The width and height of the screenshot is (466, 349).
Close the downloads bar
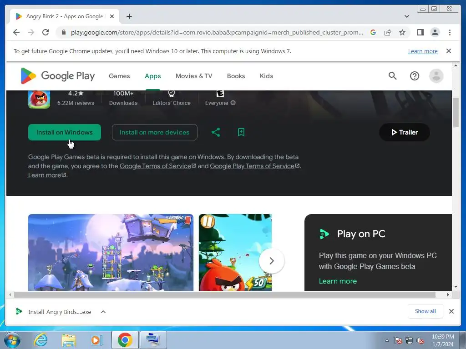pos(451,311)
